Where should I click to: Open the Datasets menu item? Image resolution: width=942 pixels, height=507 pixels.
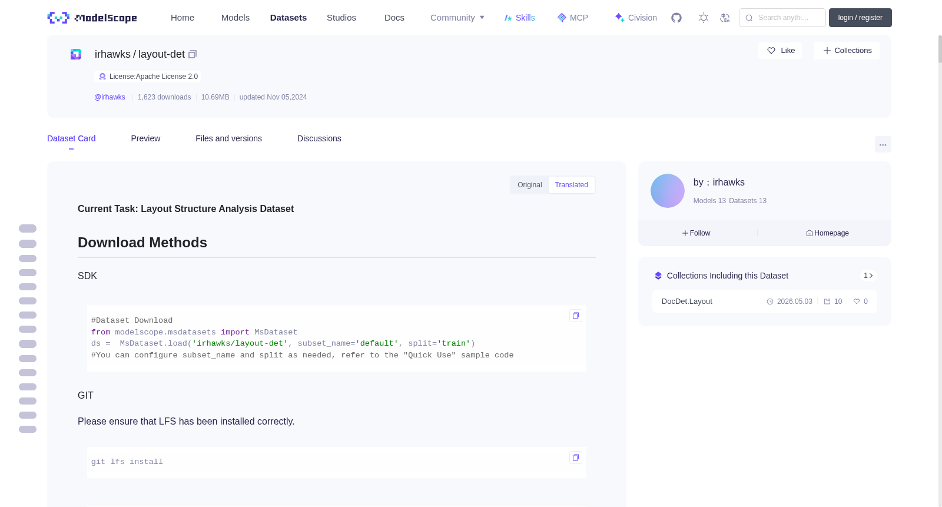coord(288,18)
